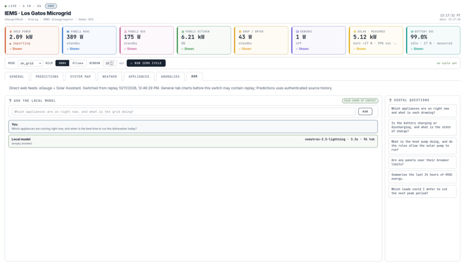
Task: Toggle Shown on the Panel1 HVAC card
Action: coord(73,49)
